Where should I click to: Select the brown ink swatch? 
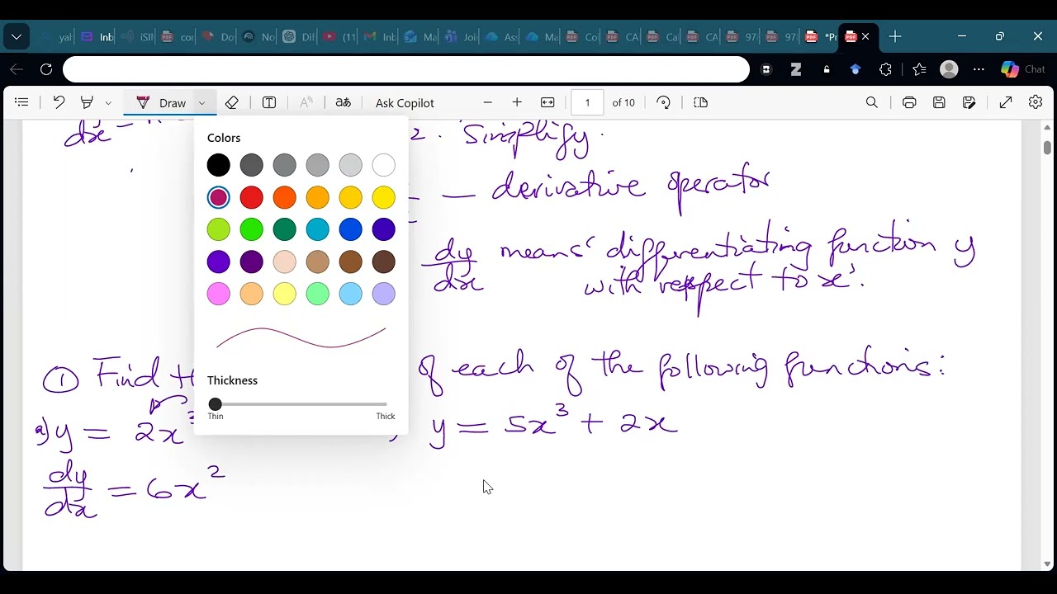[351, 262]
